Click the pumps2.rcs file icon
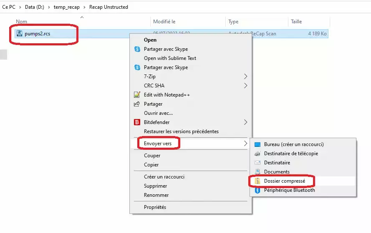371x233 pixels. (19, 33)
